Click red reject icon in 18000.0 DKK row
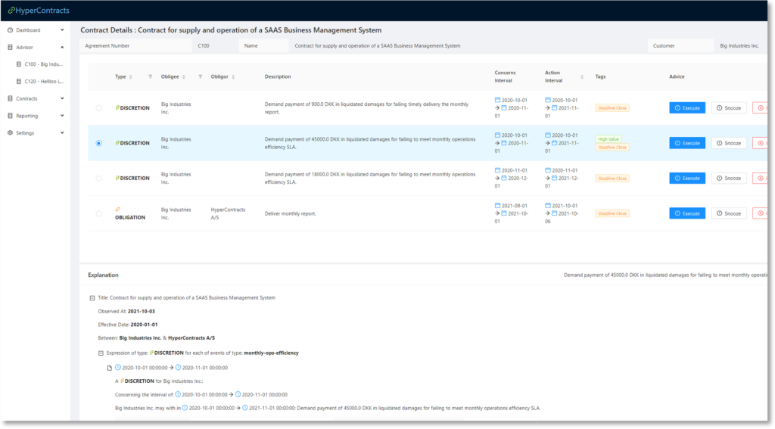 click(x=760, y=178)
